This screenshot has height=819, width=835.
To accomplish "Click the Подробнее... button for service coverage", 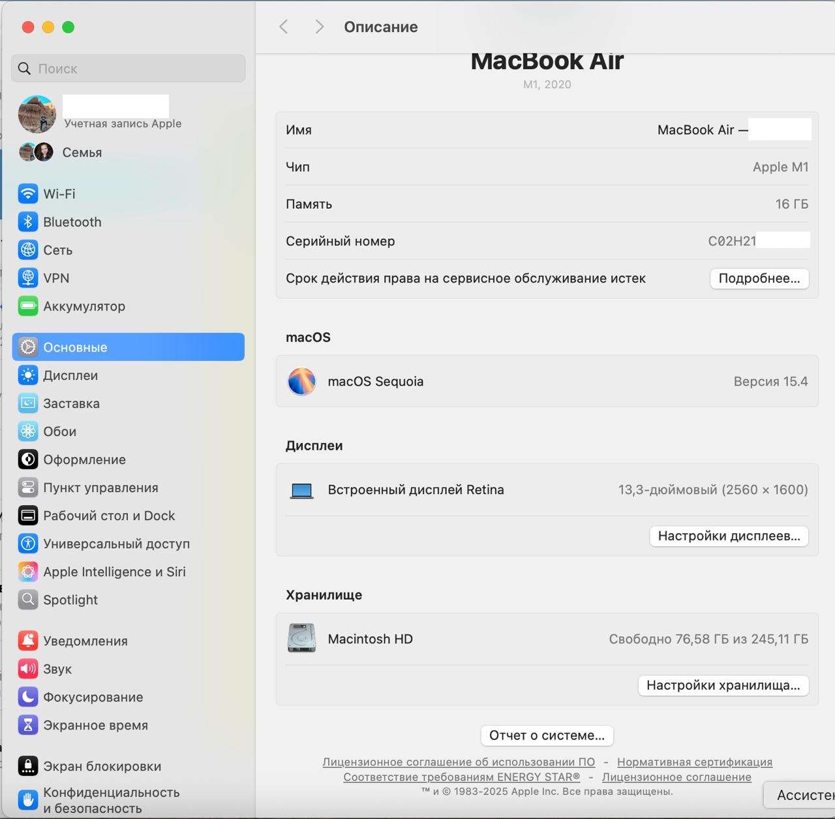I will (759, 279).
